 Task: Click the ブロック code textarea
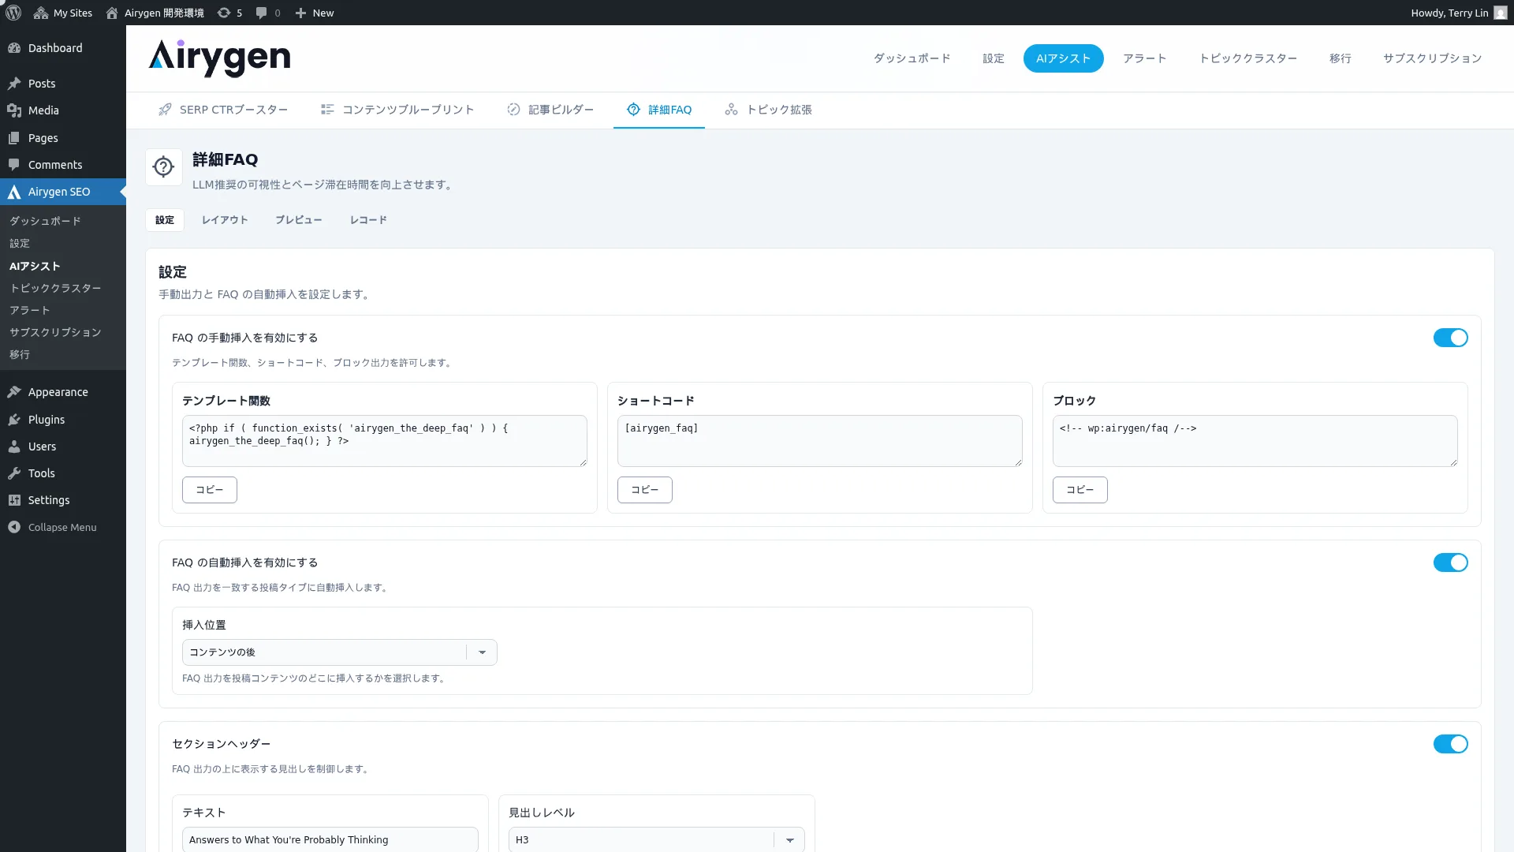[x=1255, y=441]
